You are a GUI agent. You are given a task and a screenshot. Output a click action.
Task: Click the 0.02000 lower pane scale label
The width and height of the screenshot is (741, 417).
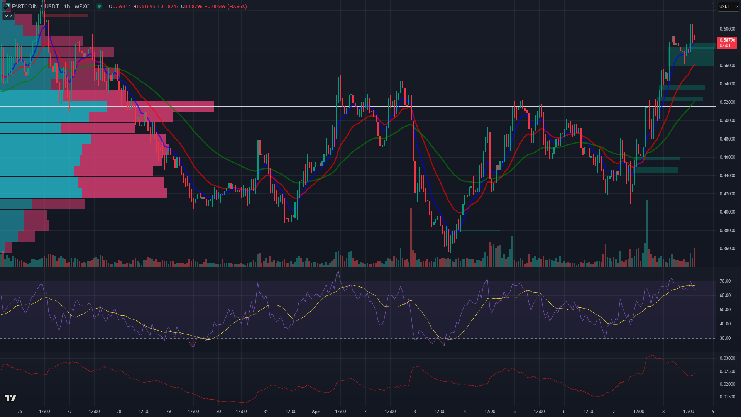727,384
